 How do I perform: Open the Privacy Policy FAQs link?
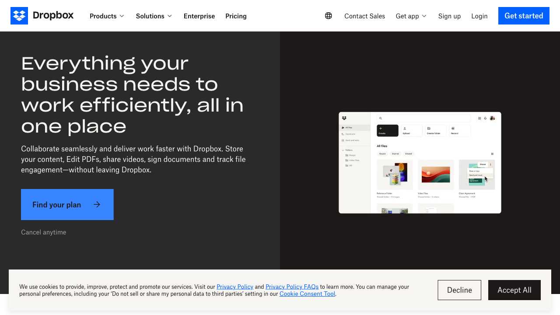point(292,287)
